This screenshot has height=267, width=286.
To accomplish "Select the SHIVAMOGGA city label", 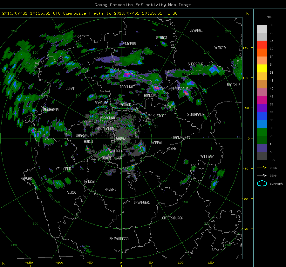I will click(119, 239).
